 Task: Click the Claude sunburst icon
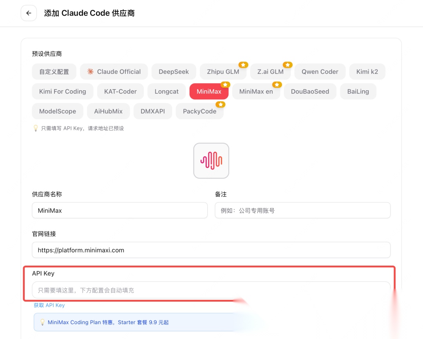(x=90, y=72)
